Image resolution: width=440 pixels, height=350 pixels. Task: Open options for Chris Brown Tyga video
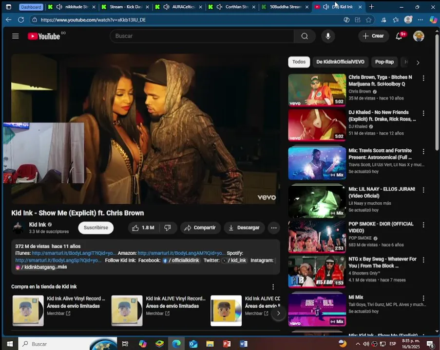point(423,78)
